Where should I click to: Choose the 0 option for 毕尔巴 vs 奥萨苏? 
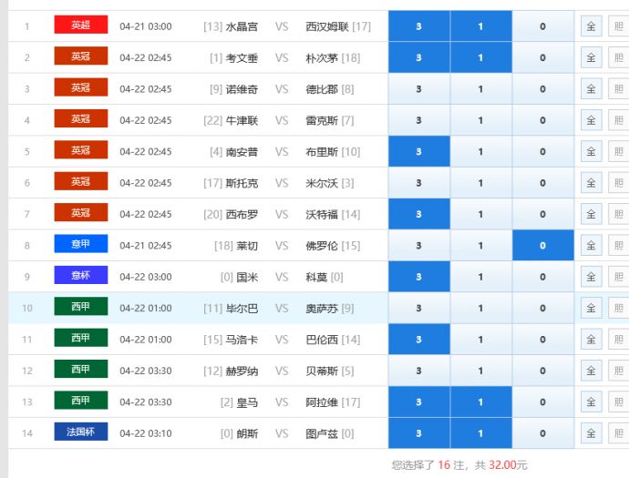(x=542, y=308)
